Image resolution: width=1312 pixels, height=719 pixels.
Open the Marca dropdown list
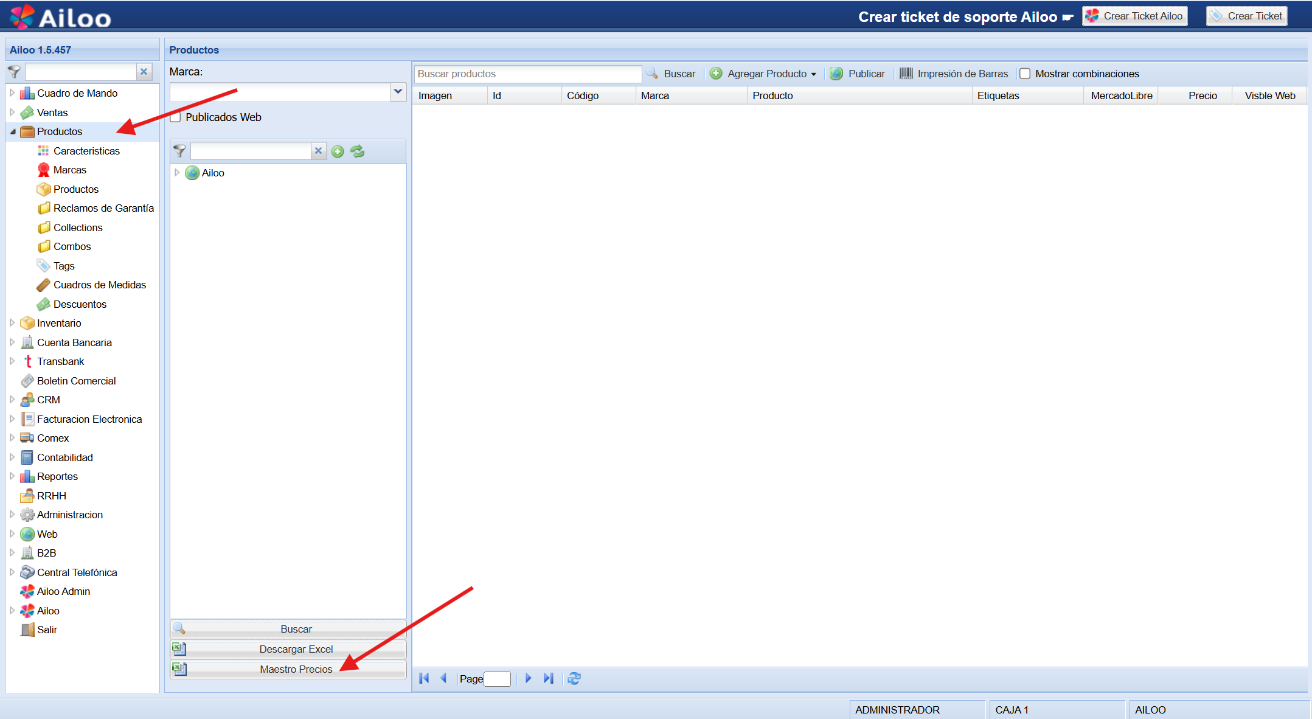coord(398,92)
